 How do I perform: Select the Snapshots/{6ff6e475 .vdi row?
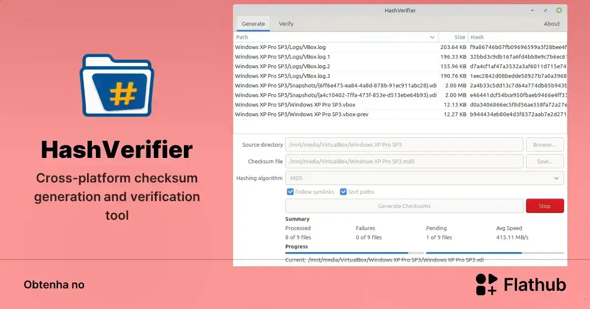click(400, 86)
